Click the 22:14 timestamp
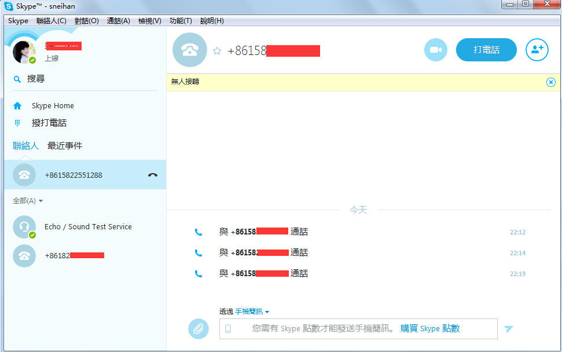Viewport: 562px width, 352px height. coord(517,253)
